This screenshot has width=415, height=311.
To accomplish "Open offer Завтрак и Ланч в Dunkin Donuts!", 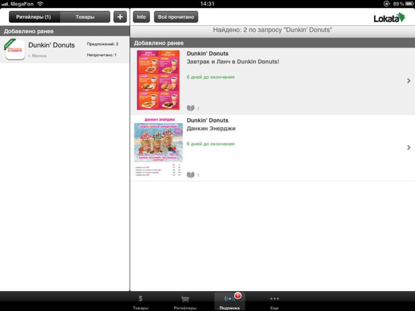I will click(233, 61).
